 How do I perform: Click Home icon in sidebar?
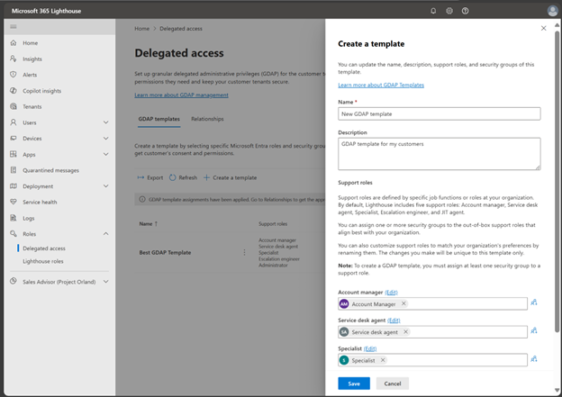(14, 42)
